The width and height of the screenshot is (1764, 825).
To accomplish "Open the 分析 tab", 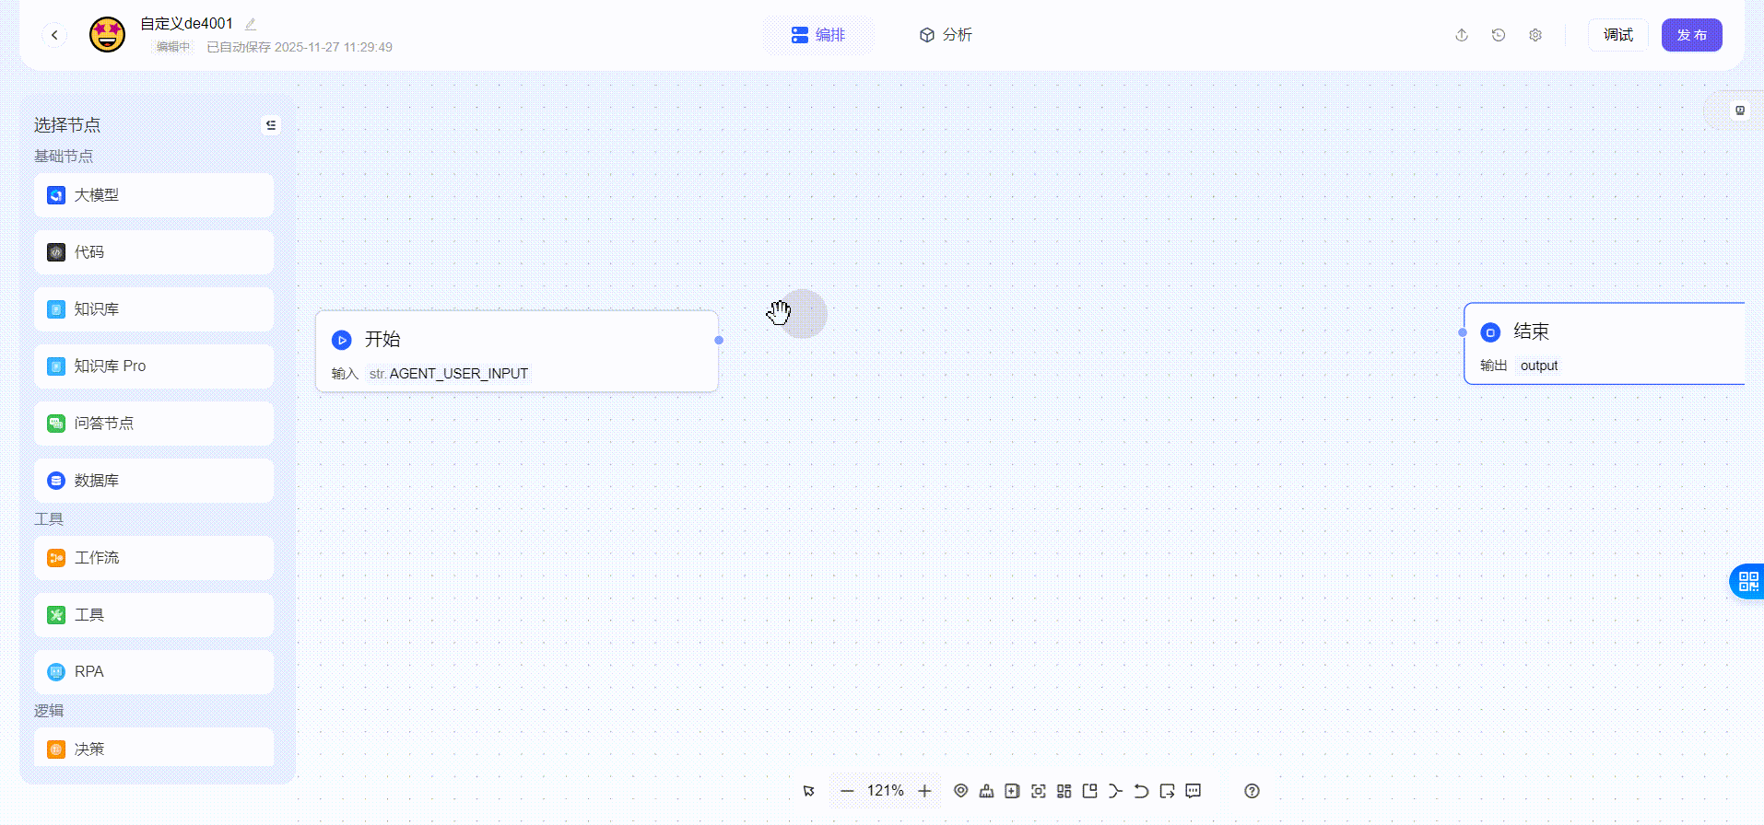I will point(946,35).
